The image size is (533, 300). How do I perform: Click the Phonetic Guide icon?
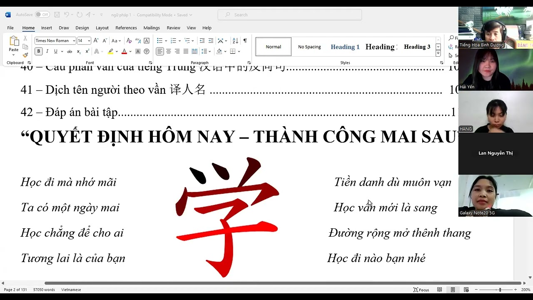point(138,40)
